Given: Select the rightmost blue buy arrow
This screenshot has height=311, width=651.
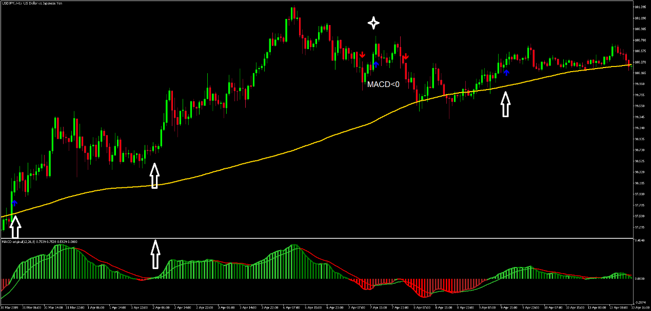Looking at the screenshot, I should click(x=506, y=72).
